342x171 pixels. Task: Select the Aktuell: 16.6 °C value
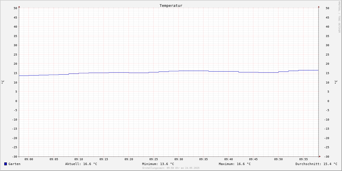pyautogui.click(x=81, y=164)
